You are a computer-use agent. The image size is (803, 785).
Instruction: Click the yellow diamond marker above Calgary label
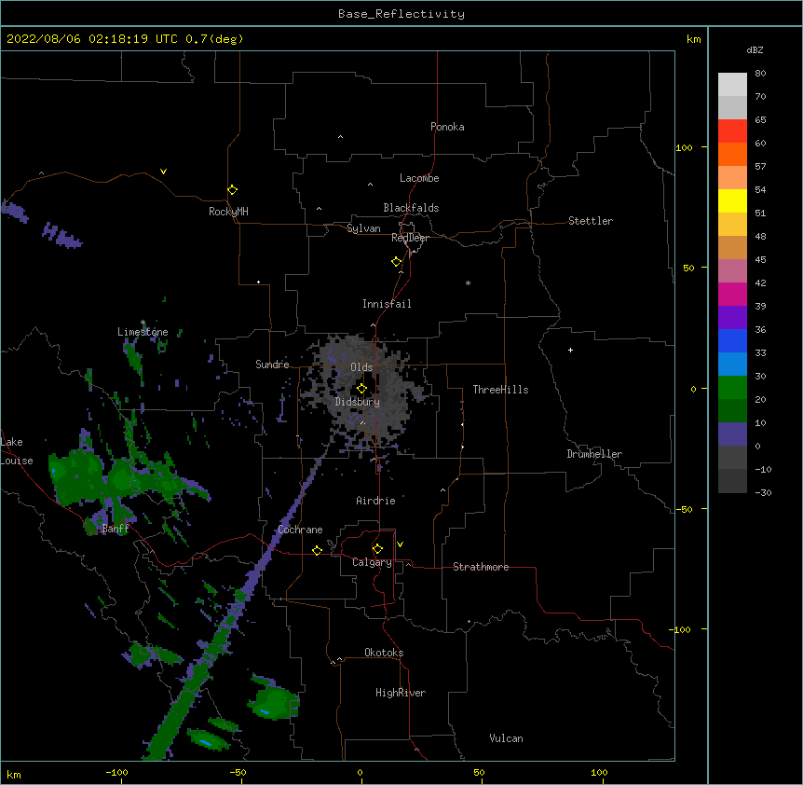point(377,549)
